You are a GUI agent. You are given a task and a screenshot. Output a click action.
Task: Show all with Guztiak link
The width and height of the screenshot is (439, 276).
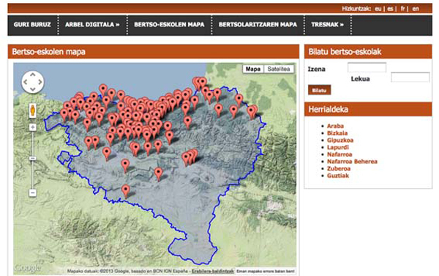(x=338, y=176)
